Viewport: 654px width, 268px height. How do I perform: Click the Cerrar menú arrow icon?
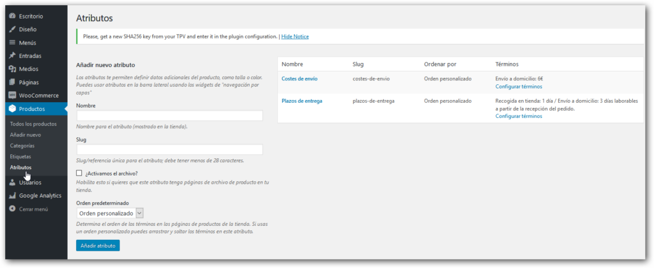(12, 209)
